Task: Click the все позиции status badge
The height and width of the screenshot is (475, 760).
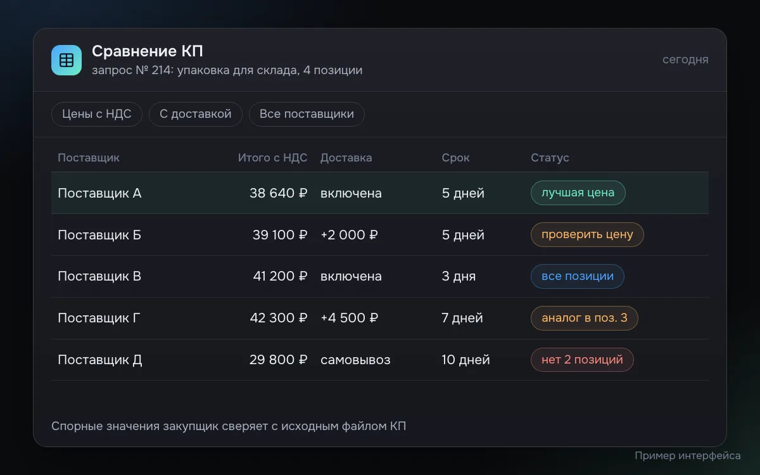Action: [x=578, y=277]
